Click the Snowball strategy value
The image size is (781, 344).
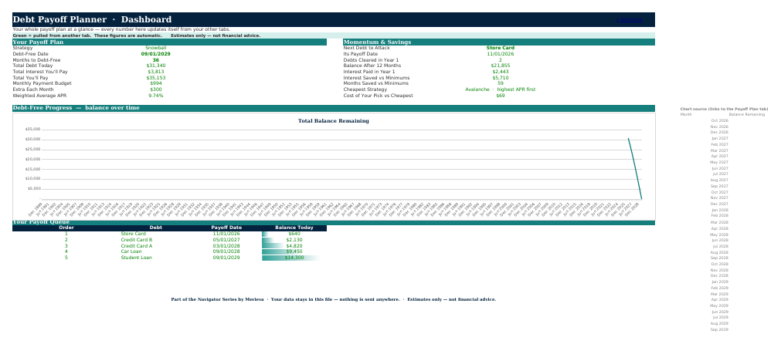point(156,49)
